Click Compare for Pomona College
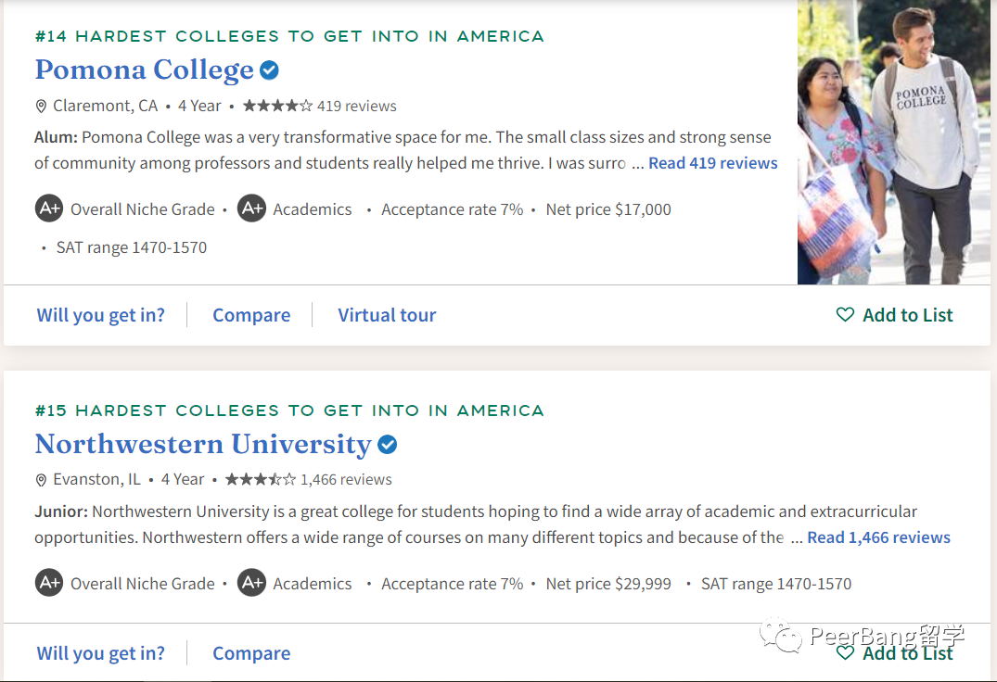The width and height of the screenshot is (997, 682). [x=251, y=315]
